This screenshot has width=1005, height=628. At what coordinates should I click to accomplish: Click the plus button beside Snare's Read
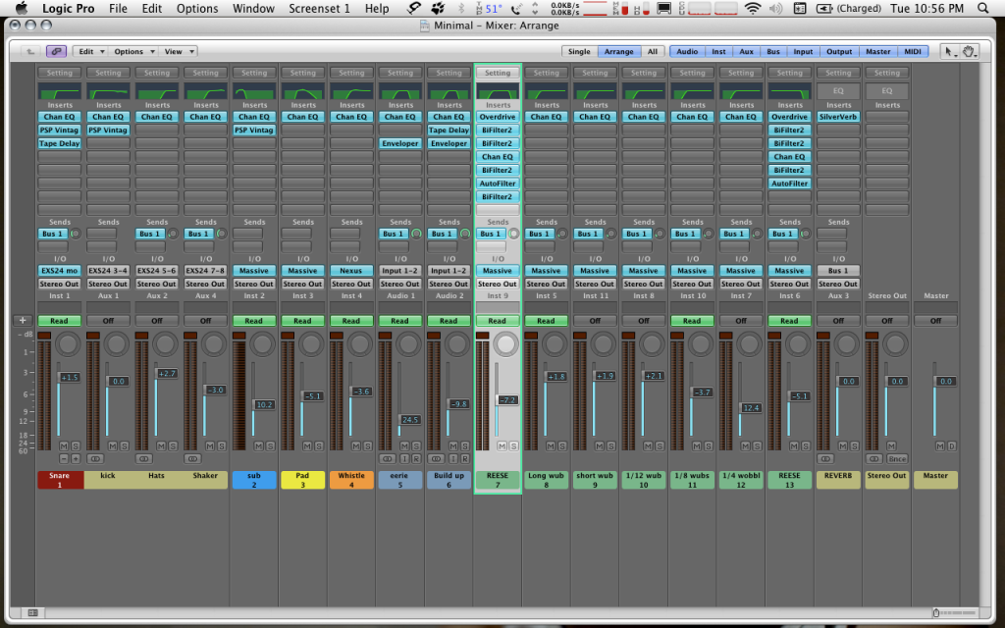pos(23,321)
